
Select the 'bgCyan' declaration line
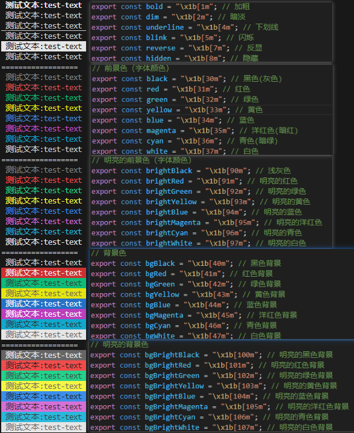click(x=184, y=326)
